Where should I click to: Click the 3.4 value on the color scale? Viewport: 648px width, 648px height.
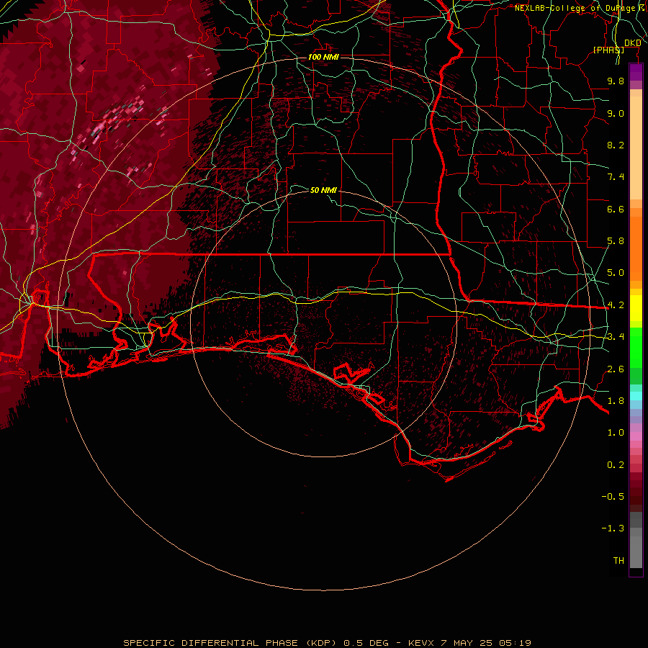[x=616, y=337]
